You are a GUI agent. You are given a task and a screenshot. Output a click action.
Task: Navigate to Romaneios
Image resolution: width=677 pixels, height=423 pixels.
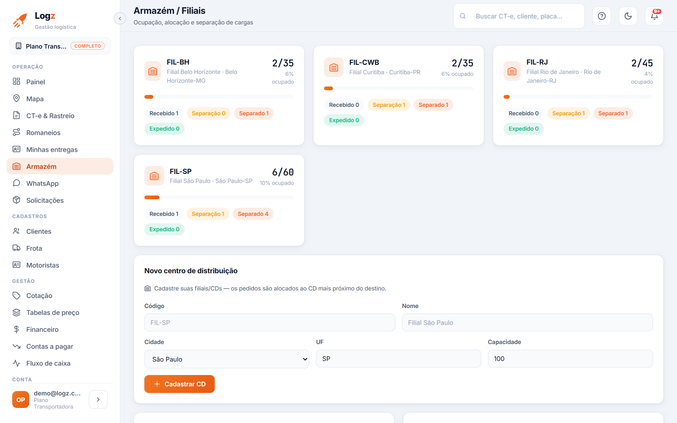point(60,133)
